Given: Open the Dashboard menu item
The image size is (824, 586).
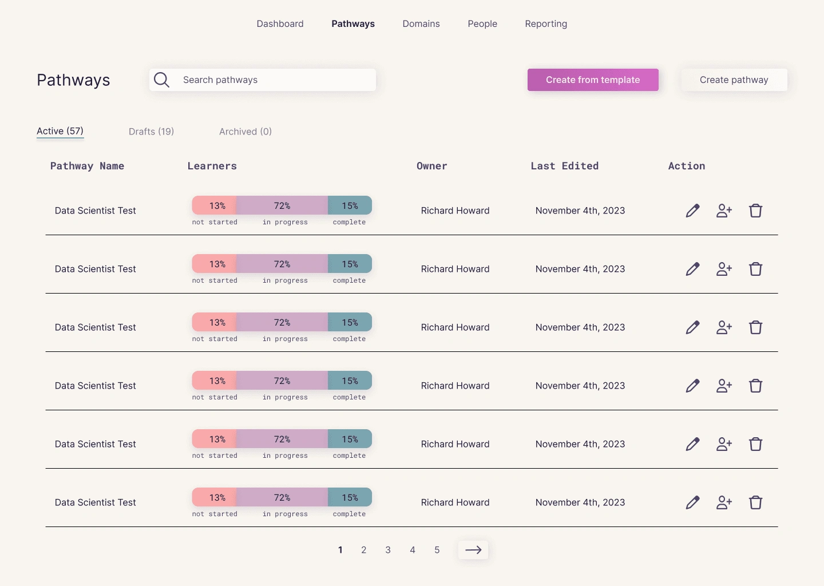Looking at the screenshot, I should point(280,24).
